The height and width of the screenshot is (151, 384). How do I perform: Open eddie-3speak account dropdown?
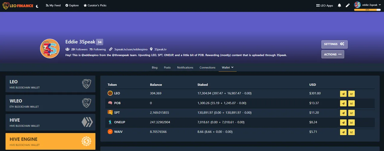point(368,4)
